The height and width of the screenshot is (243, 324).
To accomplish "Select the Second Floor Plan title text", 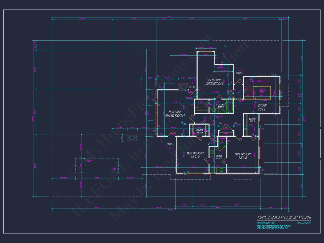I will pos(285,218).
